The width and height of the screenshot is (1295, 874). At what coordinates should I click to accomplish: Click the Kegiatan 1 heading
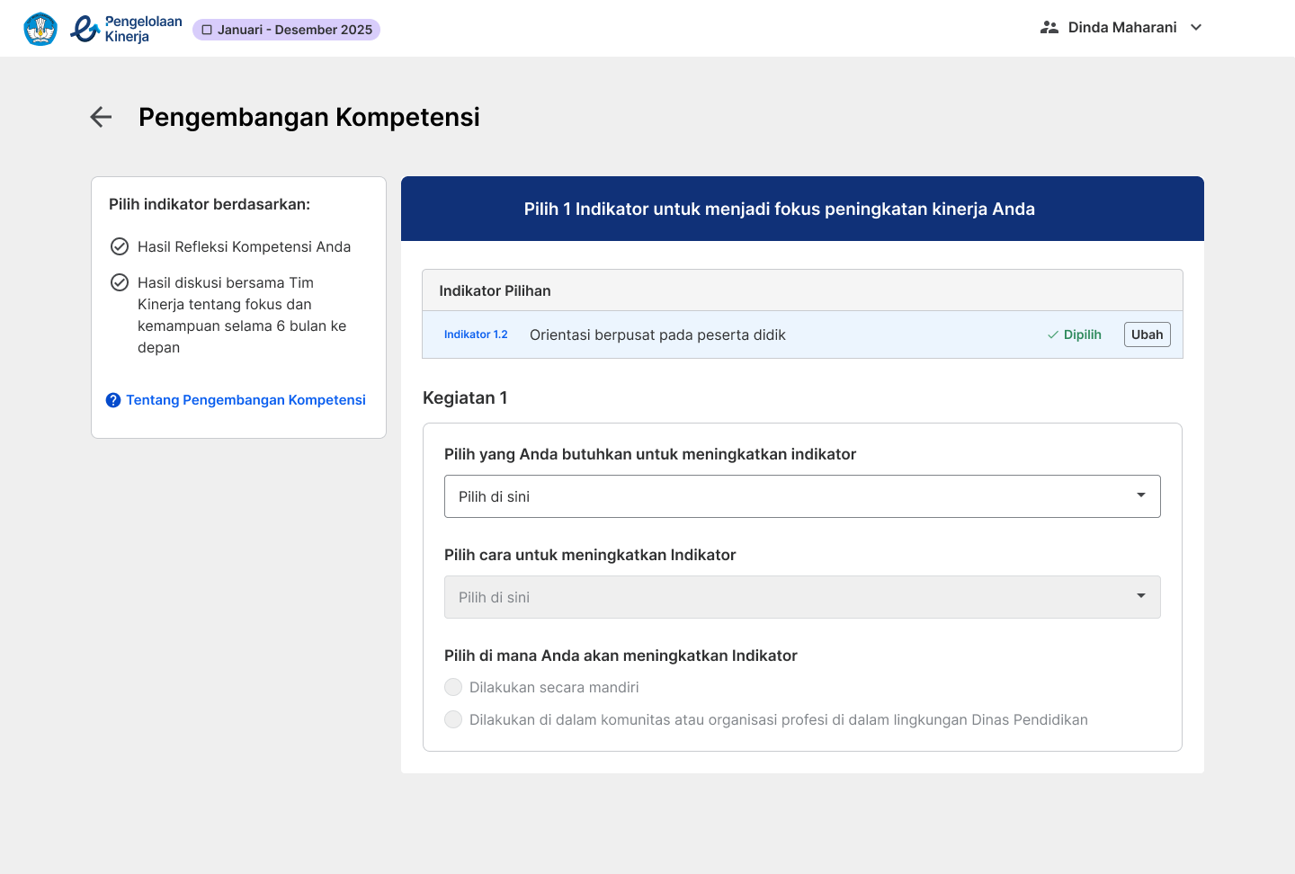coord(465,397)
